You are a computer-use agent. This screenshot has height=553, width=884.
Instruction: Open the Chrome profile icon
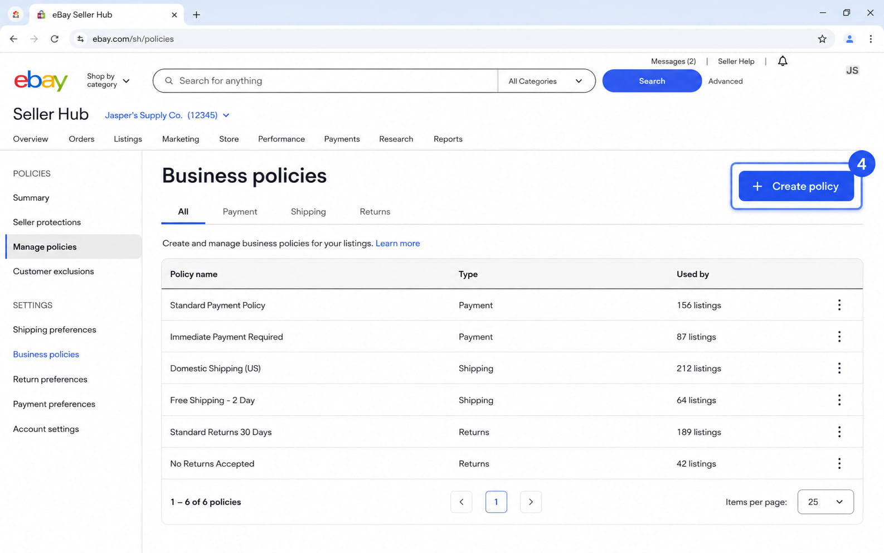[x=849, y=39]
